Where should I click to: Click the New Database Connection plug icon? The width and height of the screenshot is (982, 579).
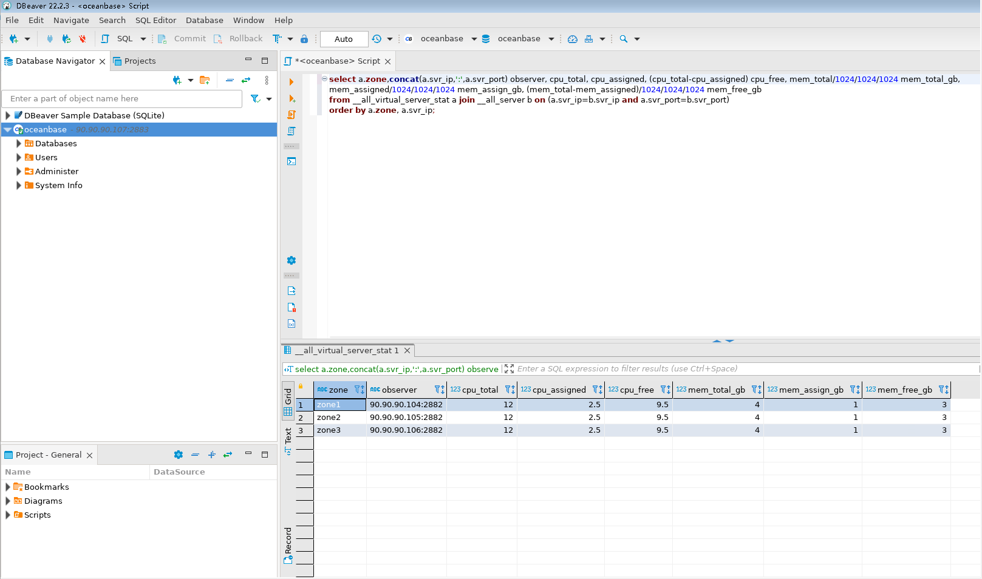tap(13, 39)
